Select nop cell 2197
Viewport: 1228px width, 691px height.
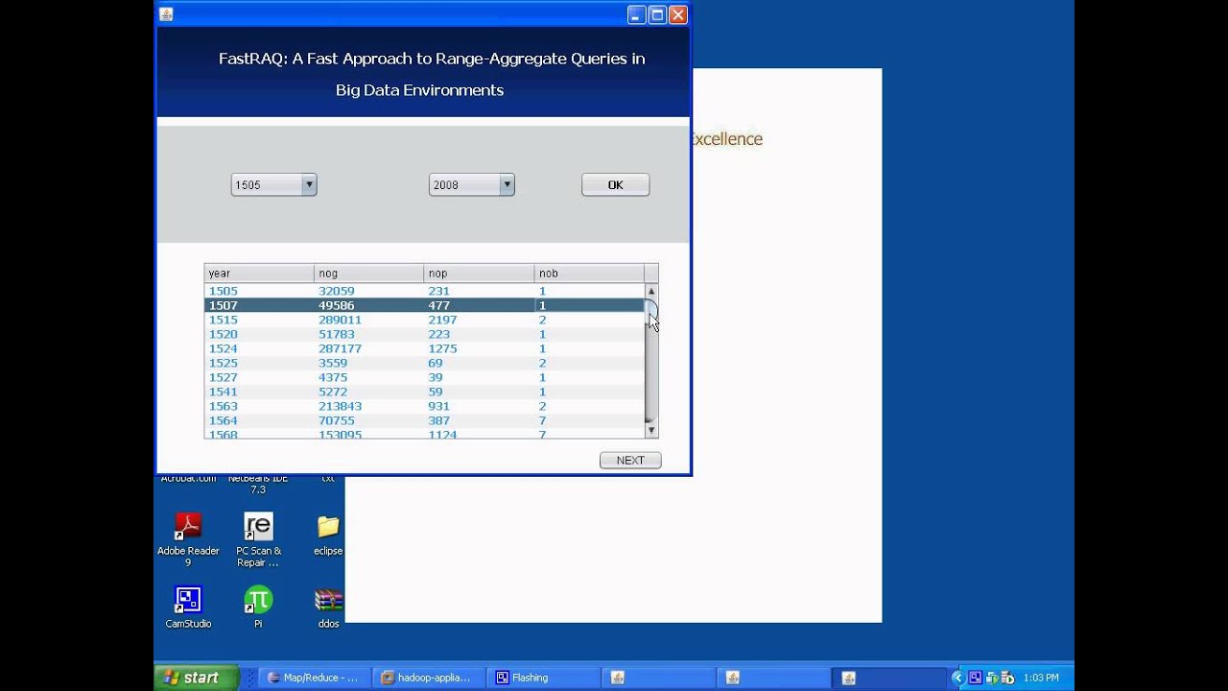479,320
